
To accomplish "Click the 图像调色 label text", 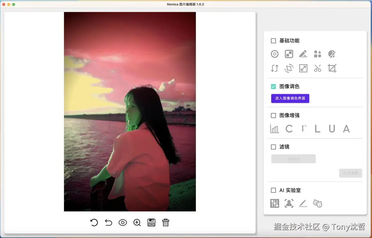I will pyautogui.click(x=290, y=87).
